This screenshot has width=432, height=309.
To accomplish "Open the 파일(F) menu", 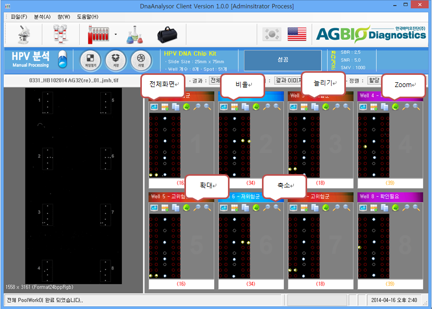I will [x=19, y=17].
